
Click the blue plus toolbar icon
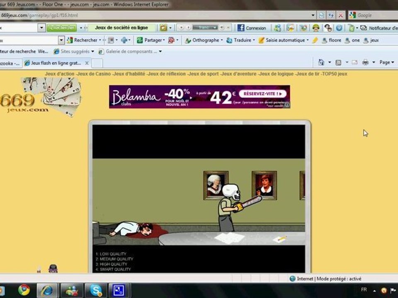(x=124, y=40)
